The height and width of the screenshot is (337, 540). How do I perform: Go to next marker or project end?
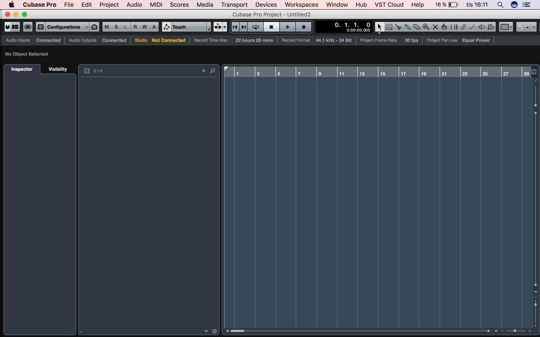coord(244,27)
